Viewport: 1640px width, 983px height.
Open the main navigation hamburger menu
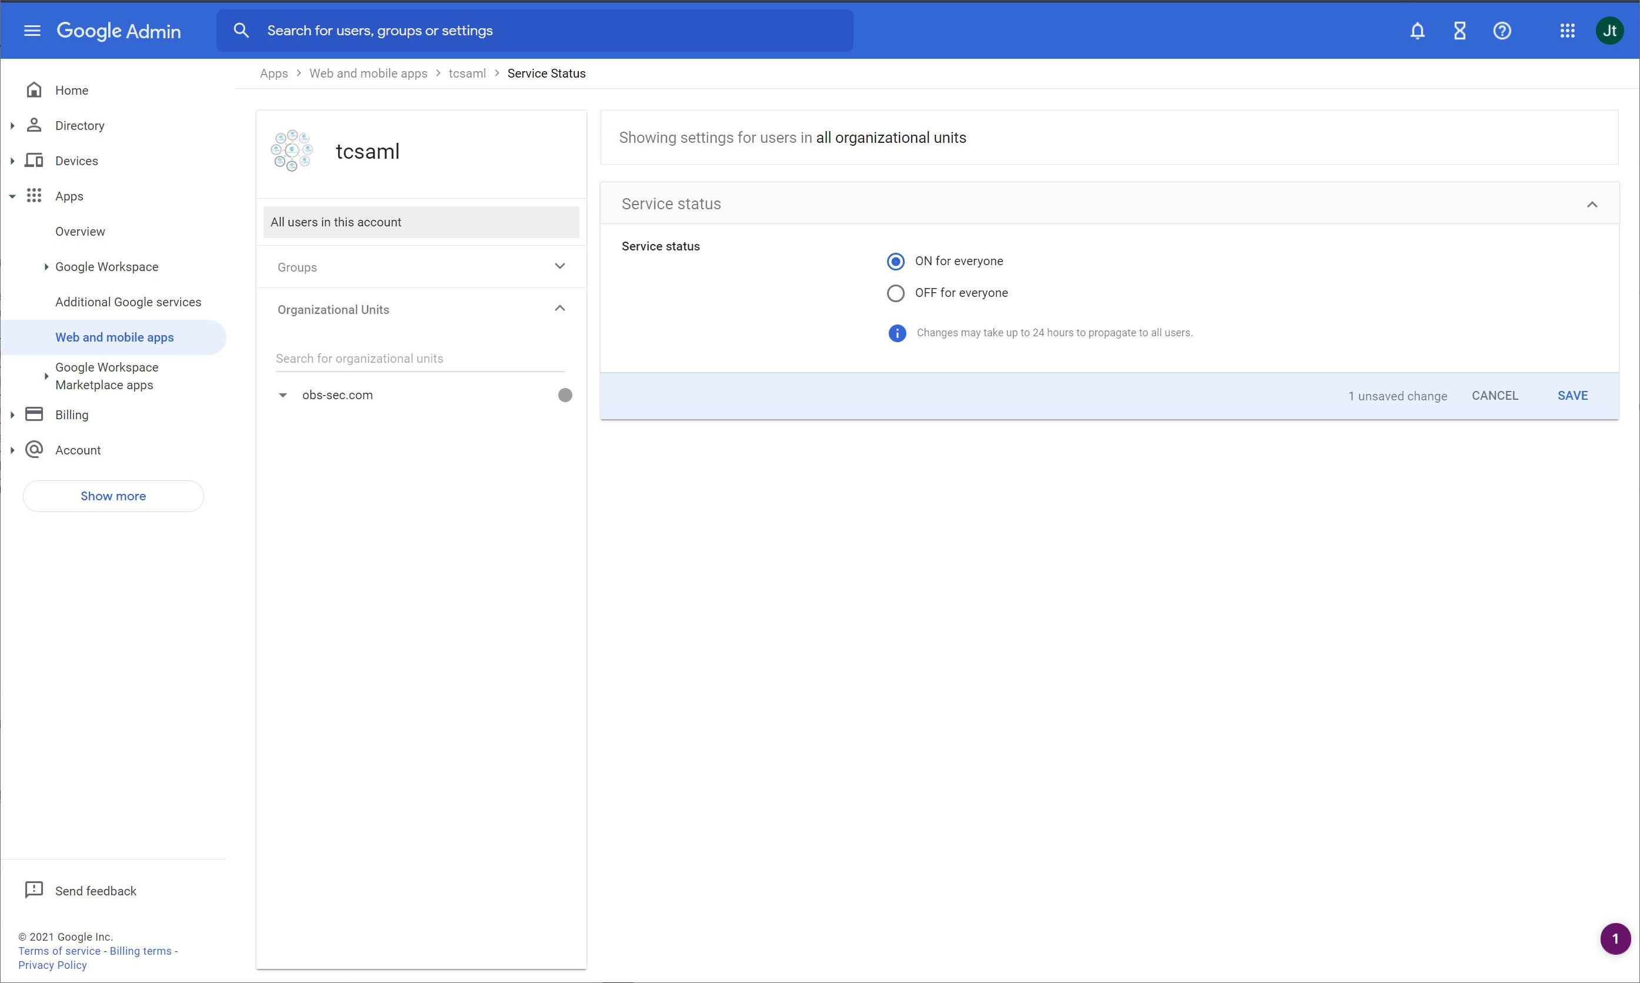(31, 31)
